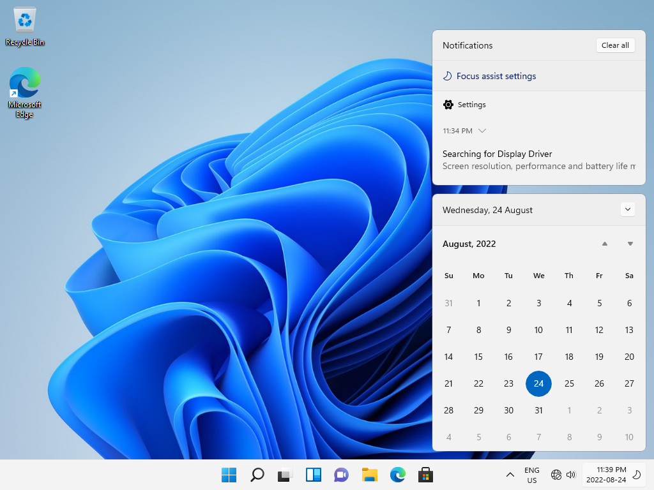Open taskbar Search magnifier
Viewport: 654px width, 490px height.
tap(257, 475)
